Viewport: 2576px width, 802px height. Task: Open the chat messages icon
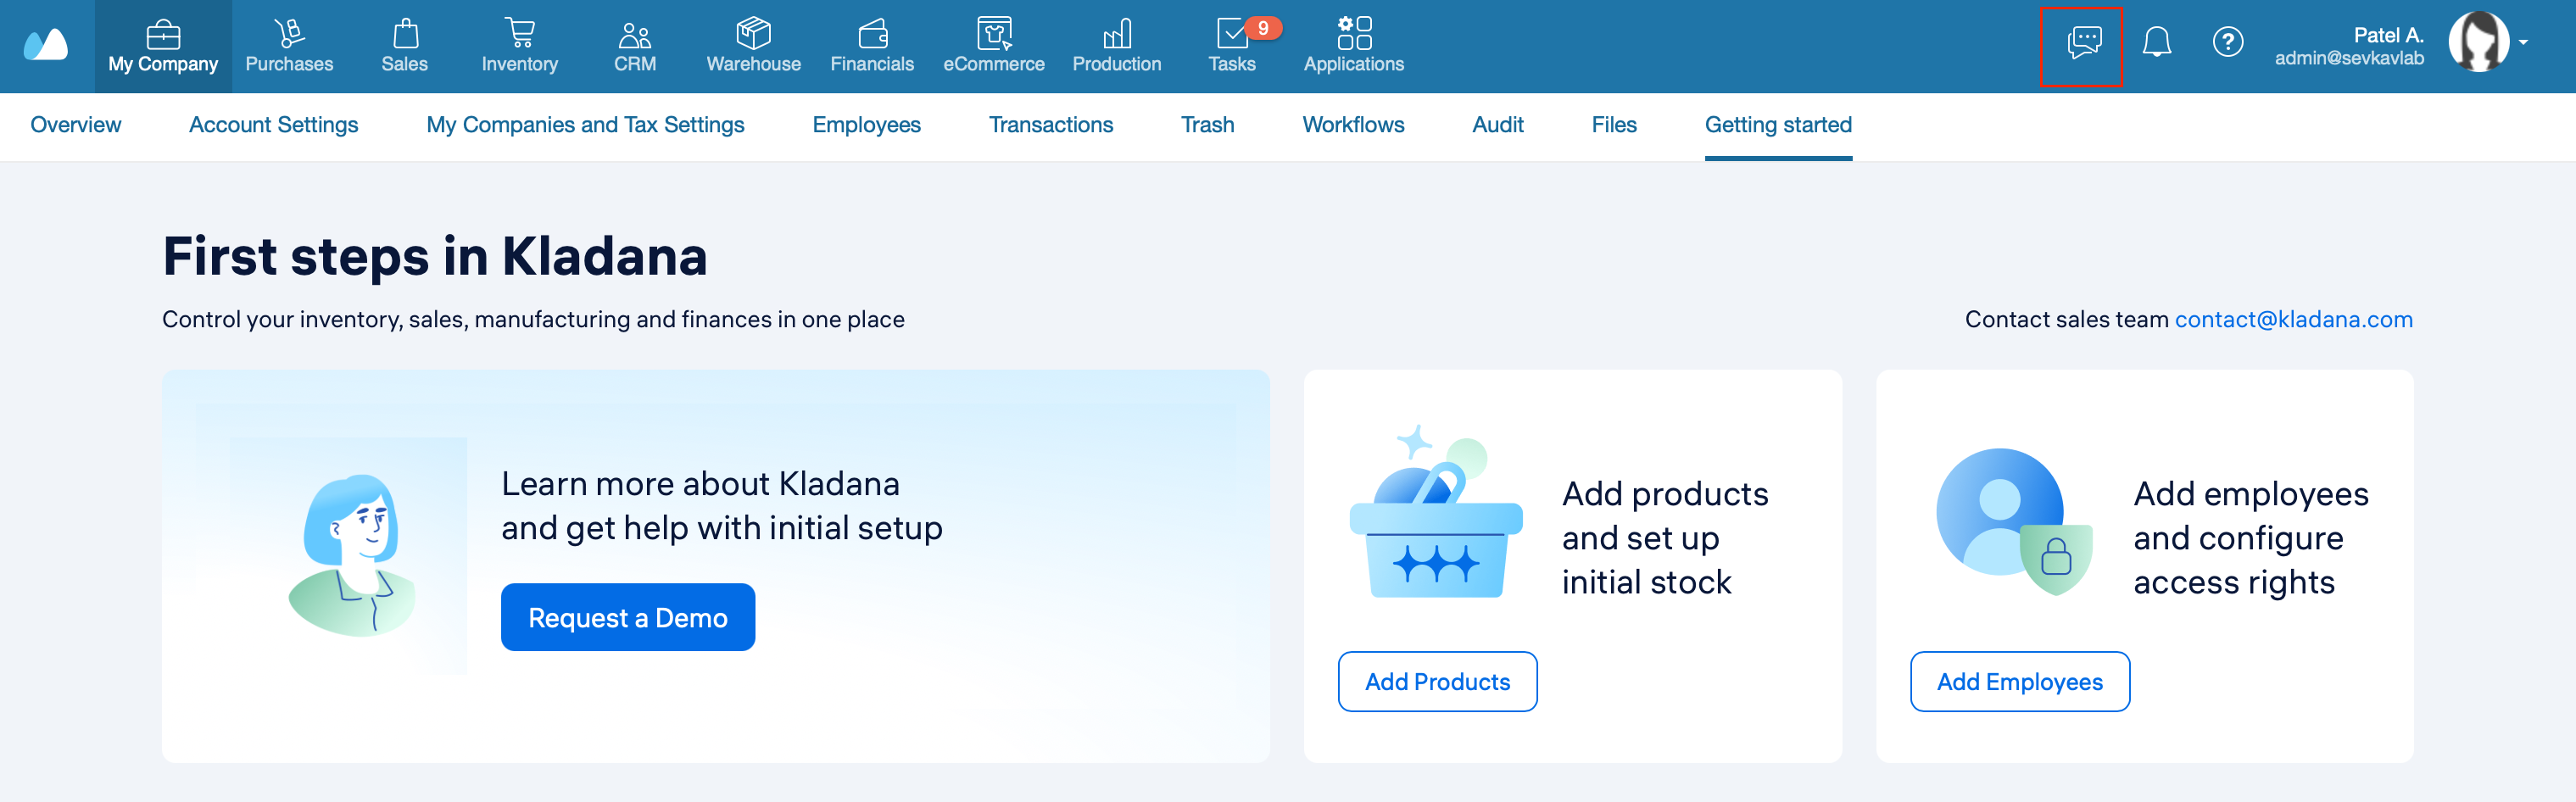point(2083,43)
